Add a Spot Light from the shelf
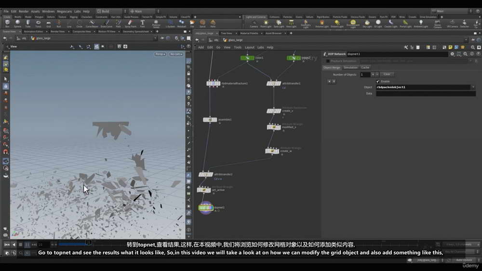This screenshot has width=482, height=271. pos(279,24)
